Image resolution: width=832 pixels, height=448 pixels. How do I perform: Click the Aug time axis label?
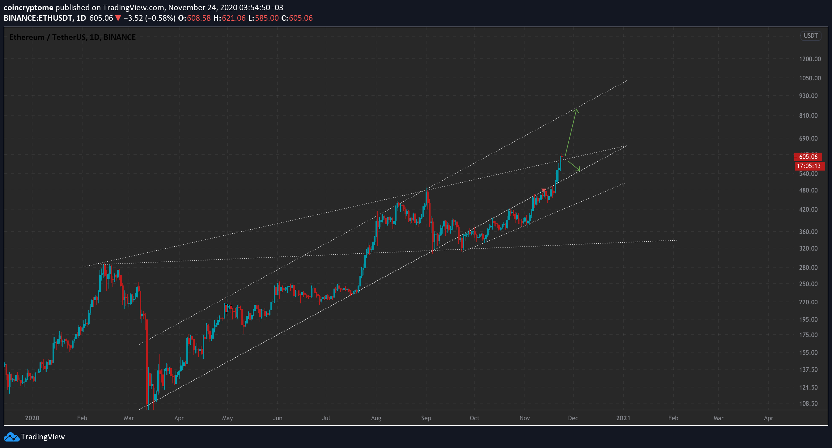[376, 418]
